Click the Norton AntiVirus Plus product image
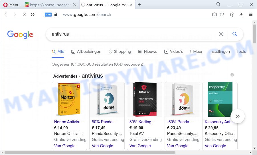Image resolution: width=257 pixels, height=155 pixels. point(69,99)
